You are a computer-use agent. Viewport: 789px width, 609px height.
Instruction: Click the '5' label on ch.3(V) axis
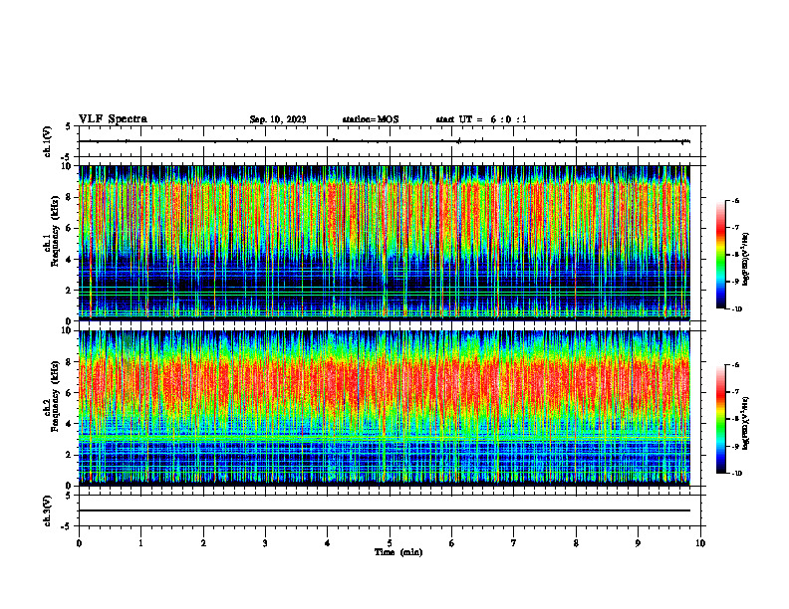[68, 496]
